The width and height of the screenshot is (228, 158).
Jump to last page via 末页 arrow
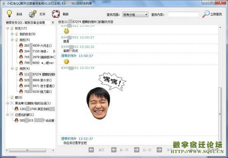pyautogui.click(x=160, y=150)
